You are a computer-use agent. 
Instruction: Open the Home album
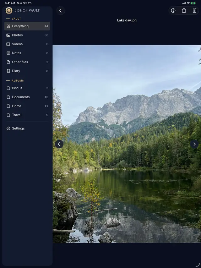coord(27,106)
